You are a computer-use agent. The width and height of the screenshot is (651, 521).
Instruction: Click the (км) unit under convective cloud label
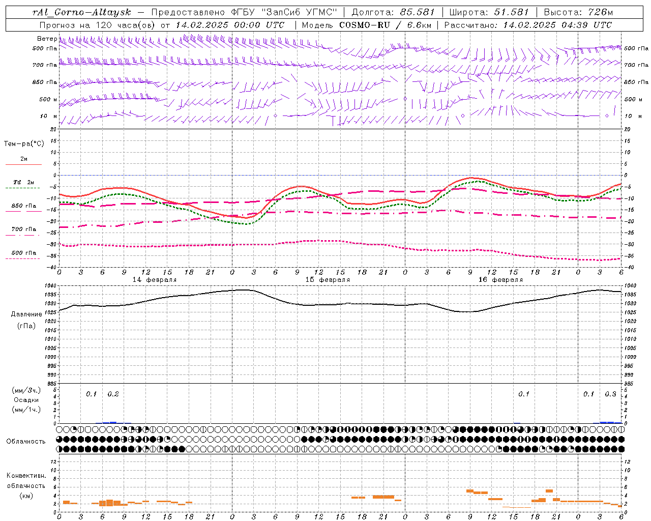pos(26,496)
